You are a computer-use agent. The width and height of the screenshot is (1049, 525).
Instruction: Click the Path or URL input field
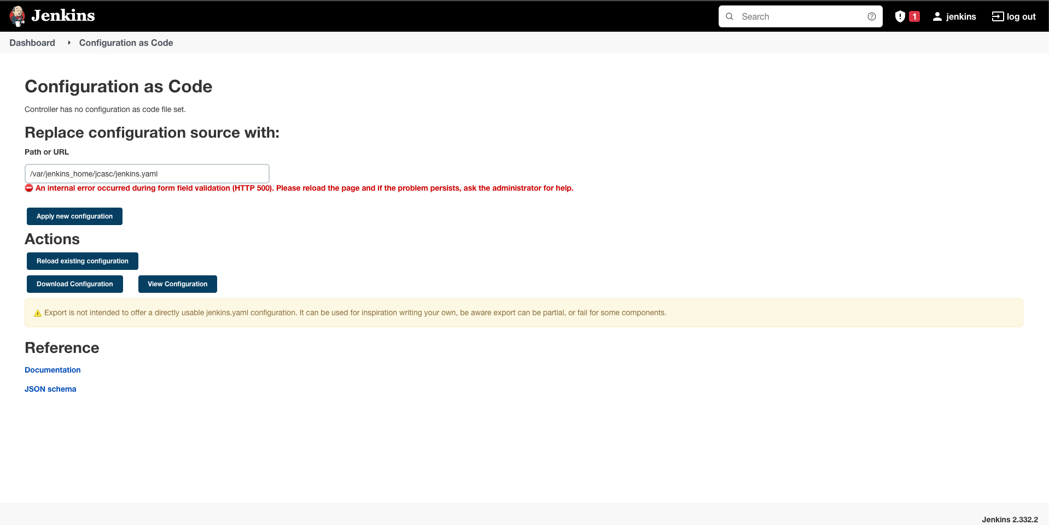(x=147, y=173)
